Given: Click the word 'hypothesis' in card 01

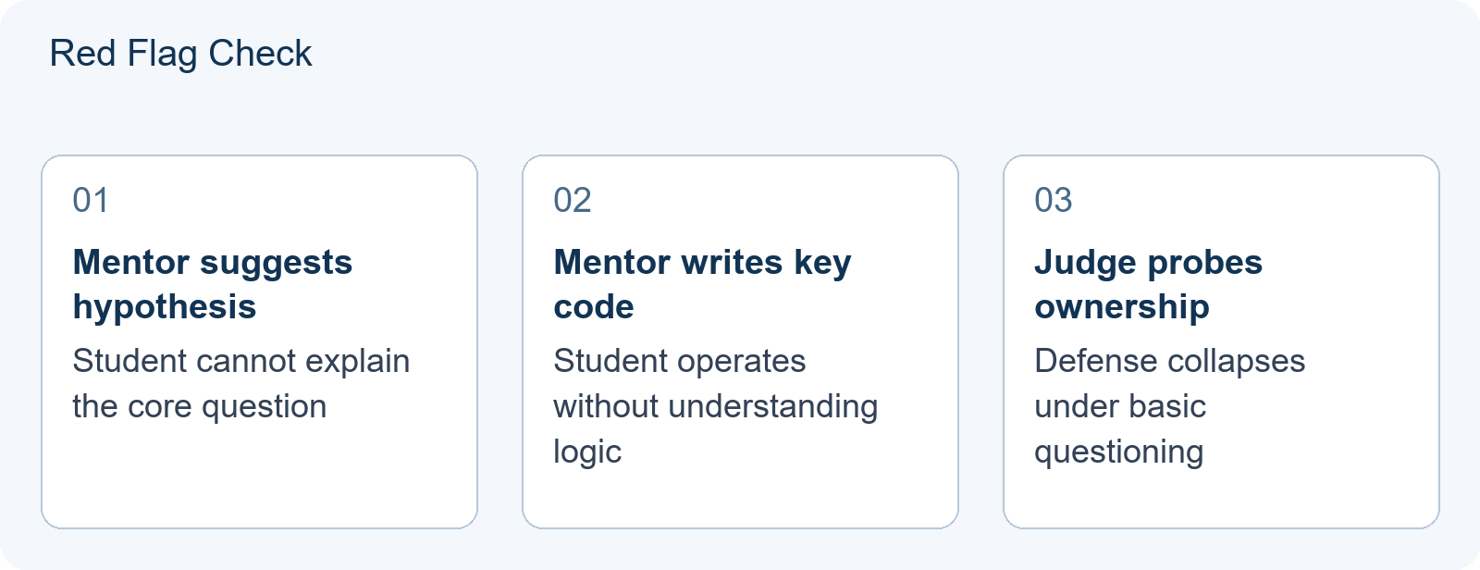Looking at the screenshot, I should [164, 307].
